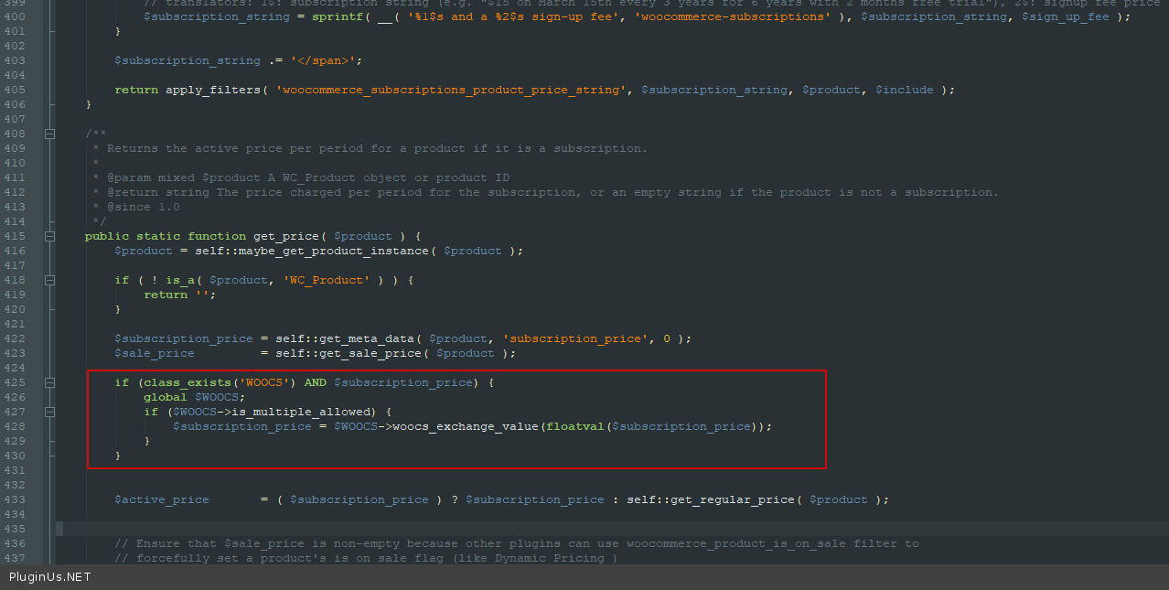Click line number 433 in the gutter
This screenshot has width=1169, height=590.
(x=15, y=499)
